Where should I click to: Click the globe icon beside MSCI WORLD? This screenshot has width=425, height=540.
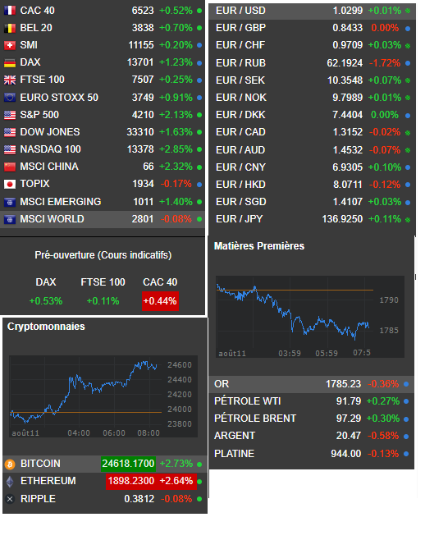(x=10, y=219)
